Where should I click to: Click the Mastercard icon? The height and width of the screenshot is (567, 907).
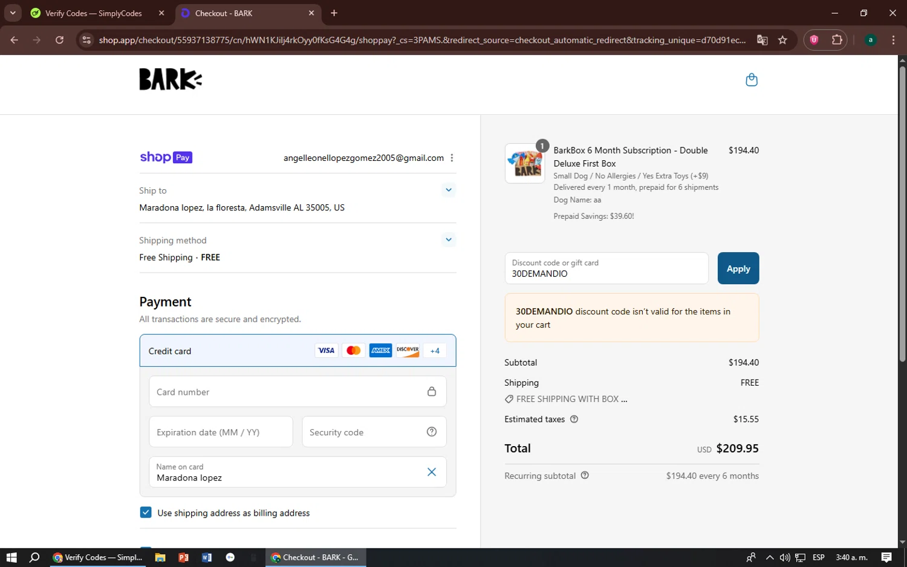(354, 351)
